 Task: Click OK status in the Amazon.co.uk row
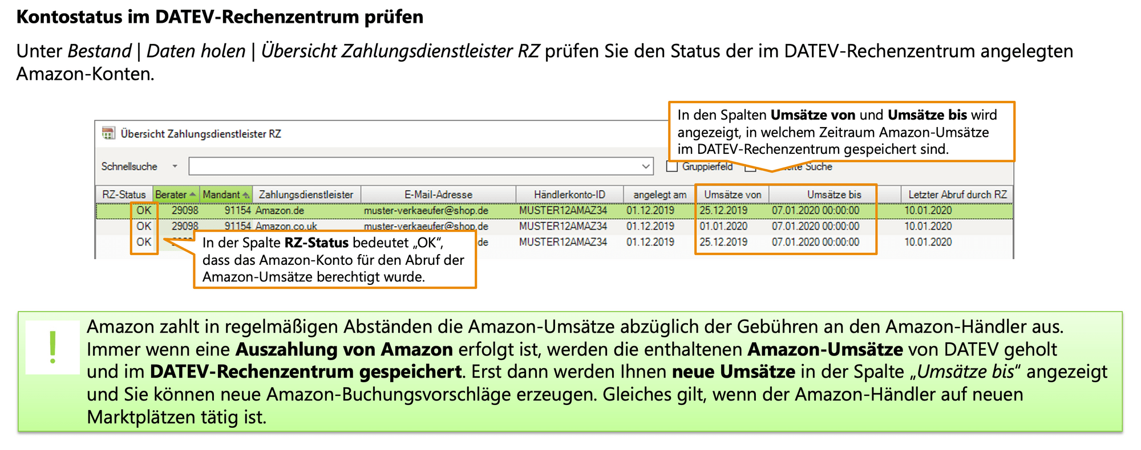click(144, 226)
